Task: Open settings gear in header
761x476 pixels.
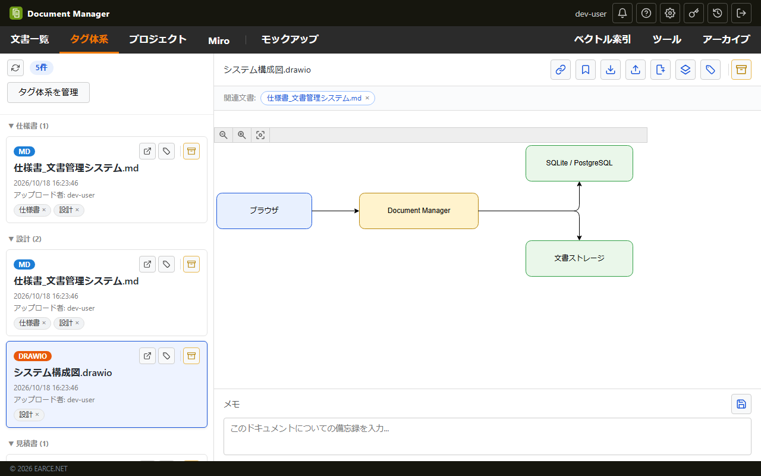Action: click(x=670, y=13)
